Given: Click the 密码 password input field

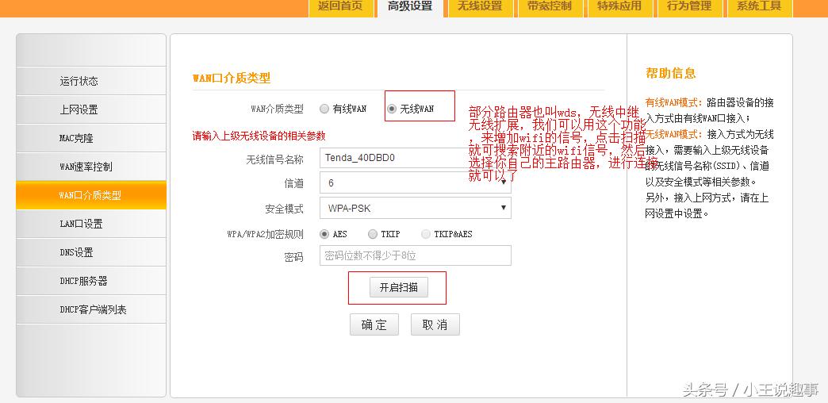Looking at the screenshot, I should point(415,255).
